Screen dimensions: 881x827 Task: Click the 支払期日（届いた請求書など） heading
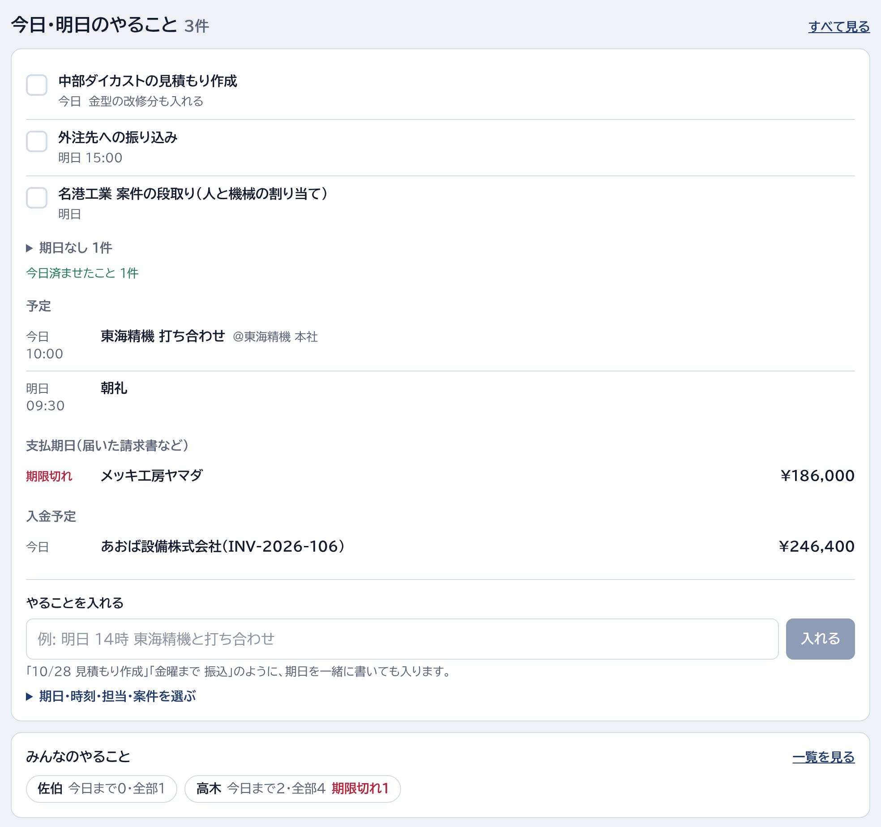(x=107, y=446)
